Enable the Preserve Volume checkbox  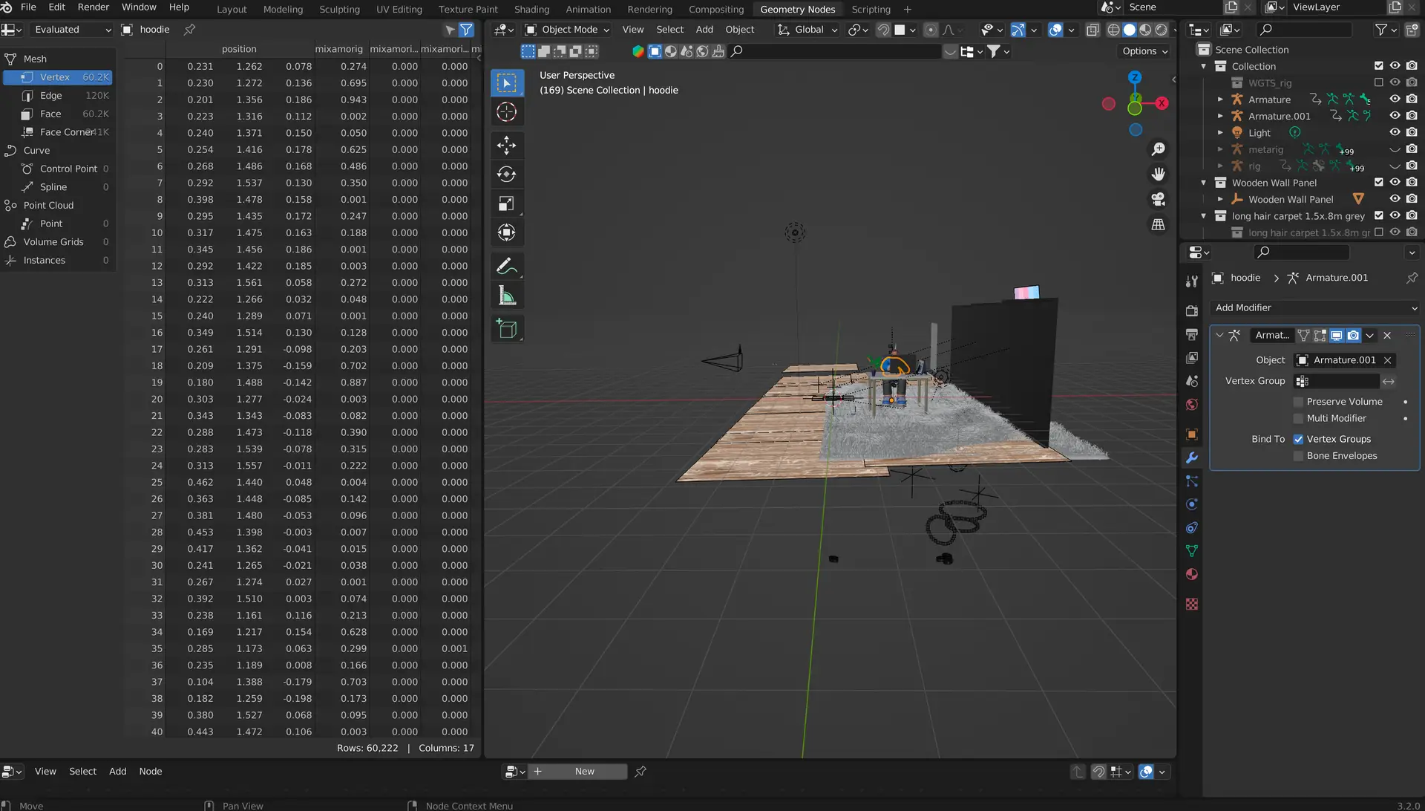(x=1298, y=402)
